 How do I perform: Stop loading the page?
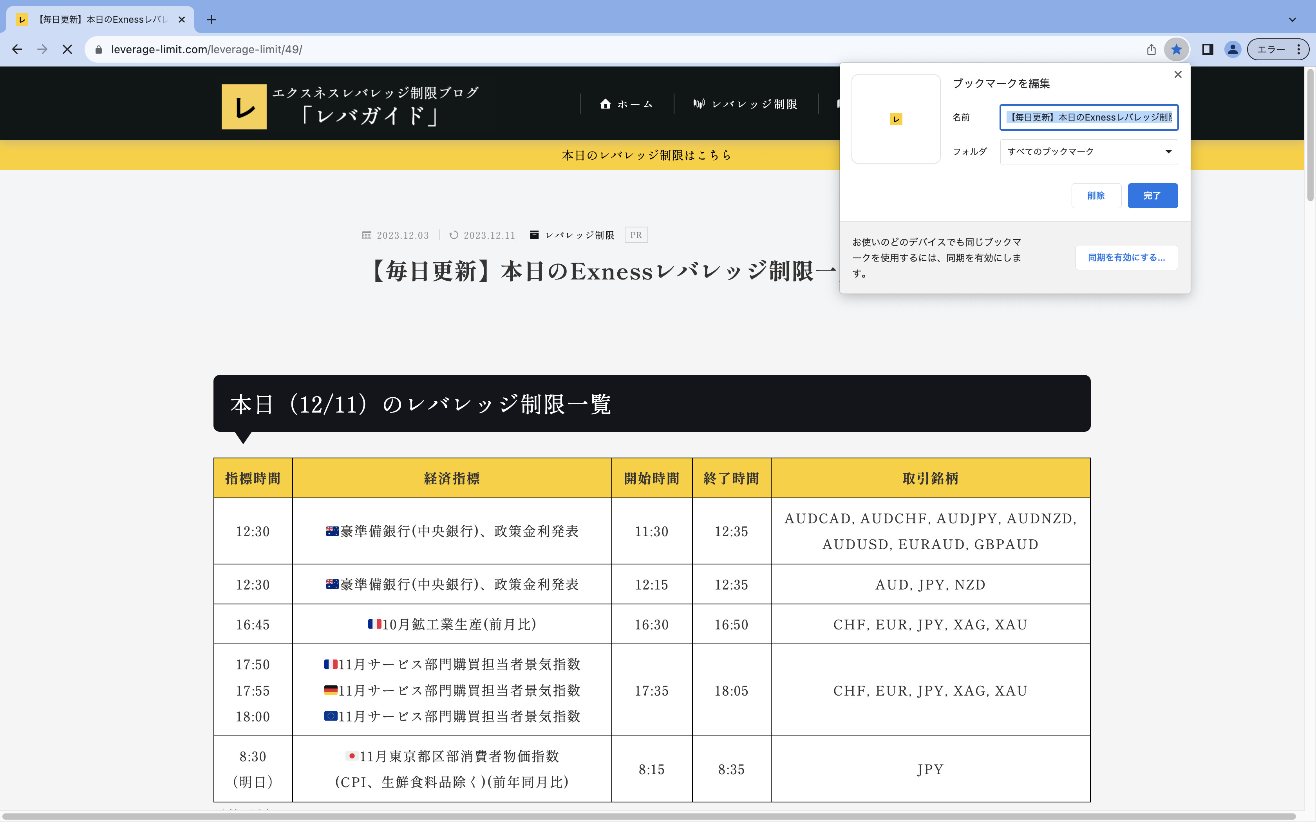click(x=67, y=49)
